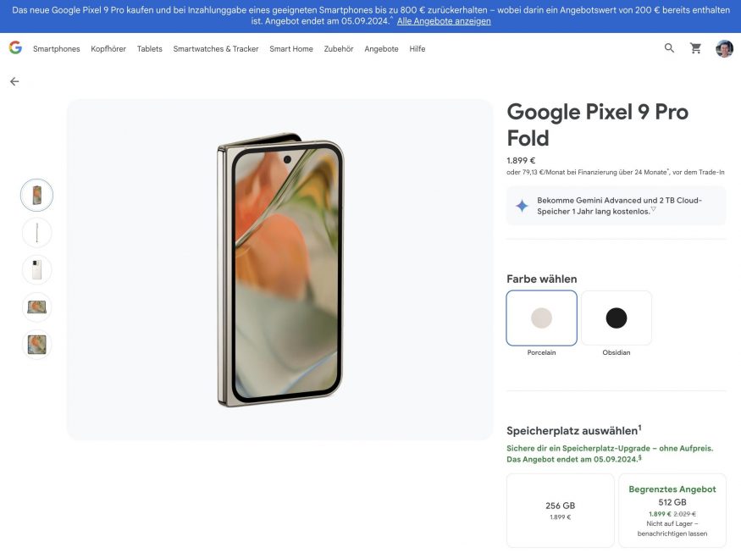Click the account profile avatar

point(724,48)
